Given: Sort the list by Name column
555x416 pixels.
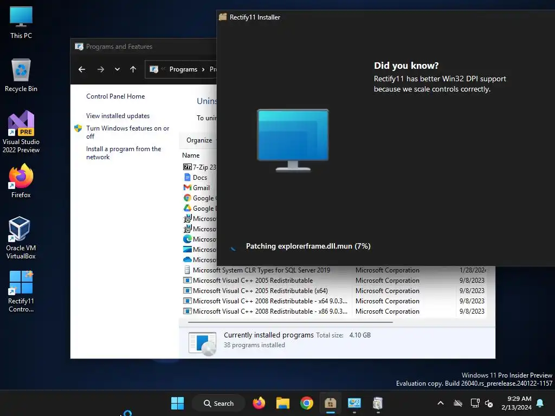Looking at the screenshot, I should click(x=191, y=155).
